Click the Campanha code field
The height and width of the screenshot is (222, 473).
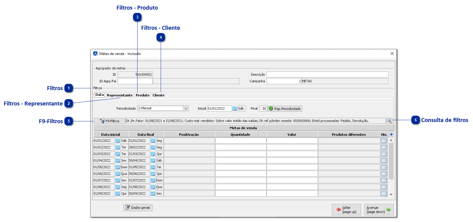284,81
